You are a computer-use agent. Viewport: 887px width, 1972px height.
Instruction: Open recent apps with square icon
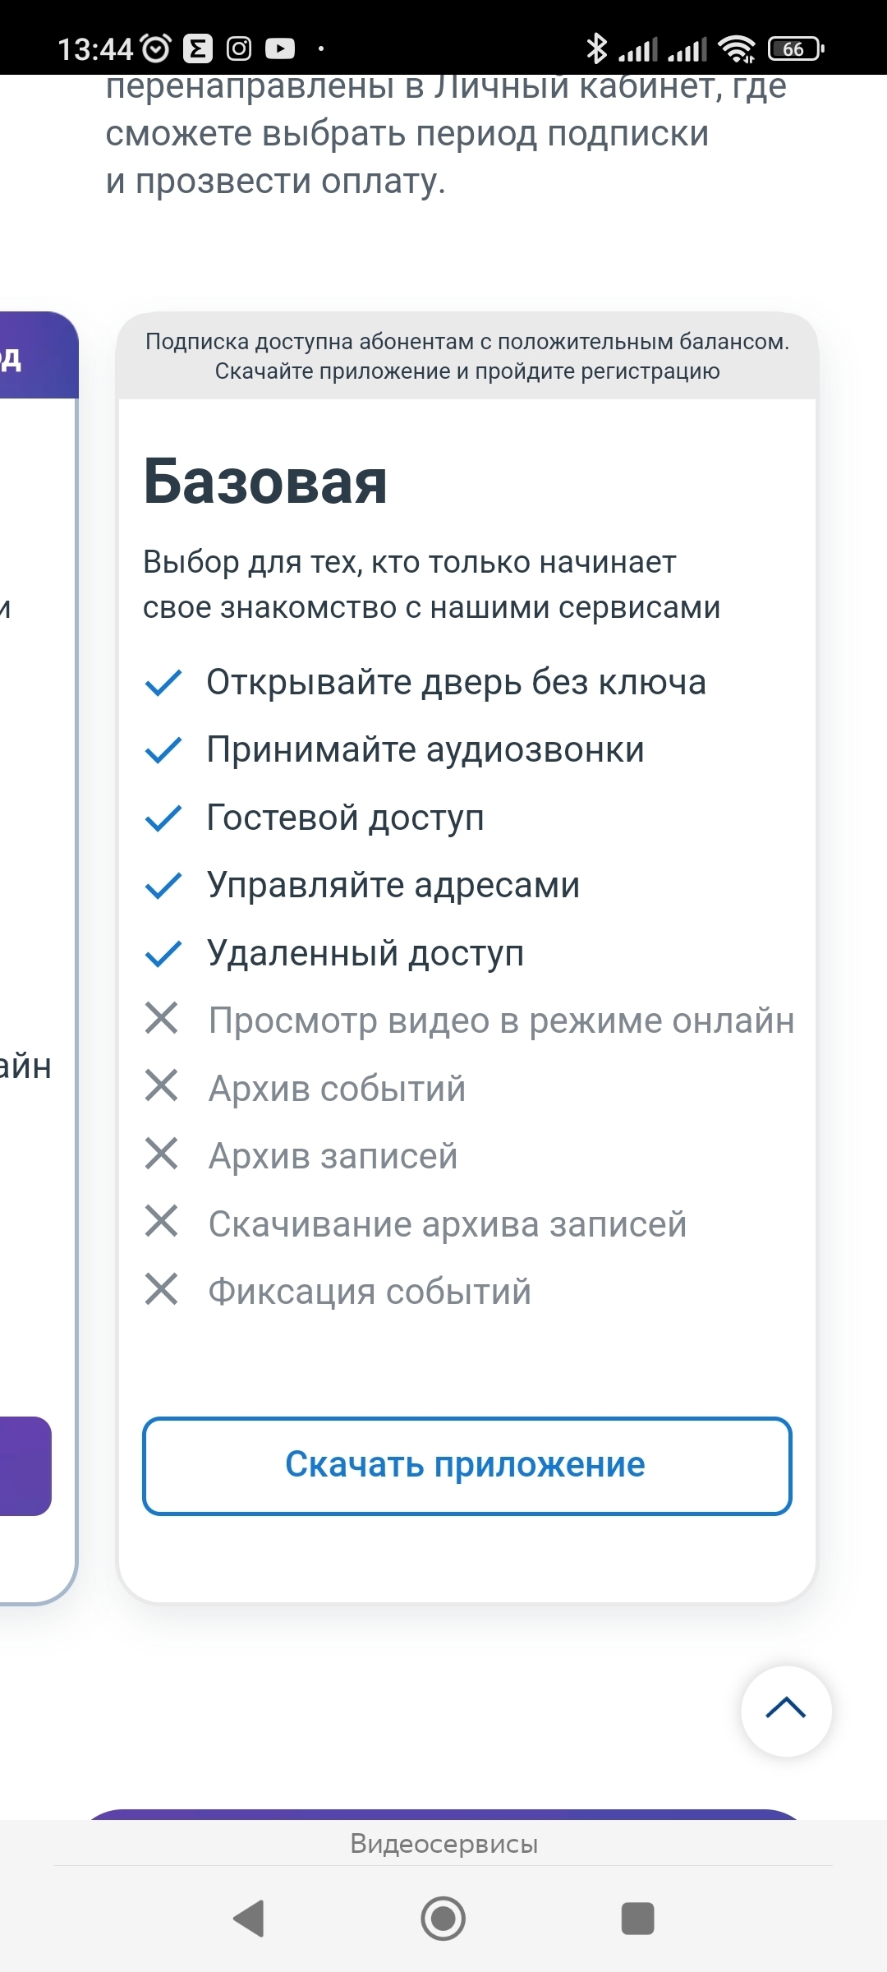[637, 1919]
